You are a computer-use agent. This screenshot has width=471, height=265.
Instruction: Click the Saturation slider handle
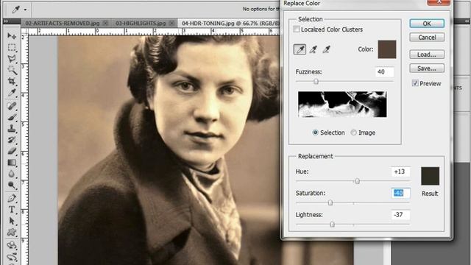tap(330, 203)
